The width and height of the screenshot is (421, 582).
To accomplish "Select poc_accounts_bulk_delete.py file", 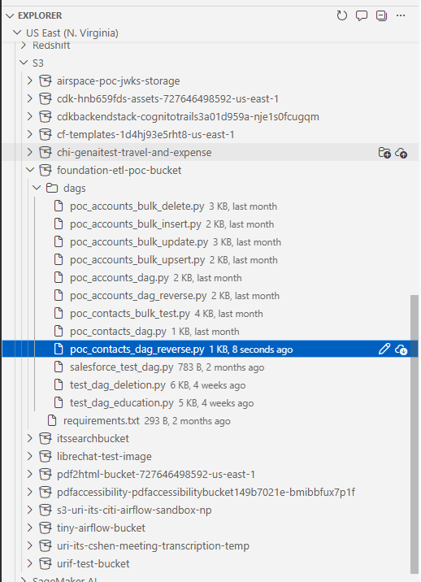I will tap(137, 206).
